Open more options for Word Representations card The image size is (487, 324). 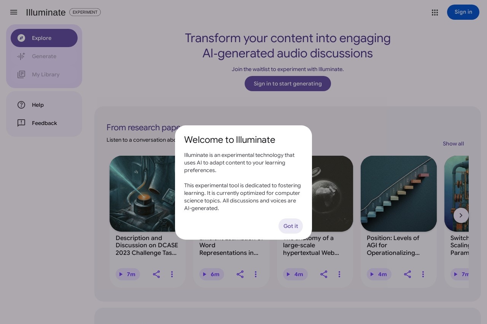pyautogui.click(x=256, y=274)
